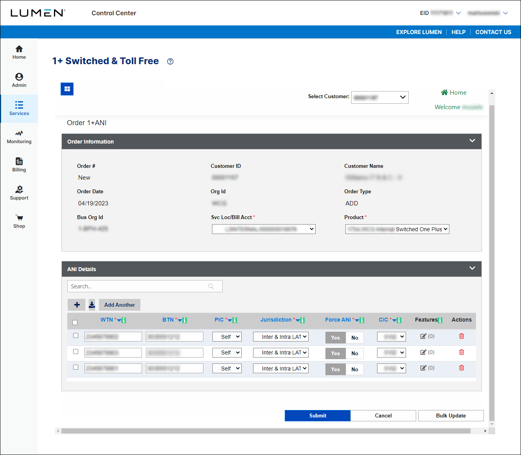Viewport: 521px width, 455px height.
Task: Check the third ANI row checkbox
Action: click(76, 367)
